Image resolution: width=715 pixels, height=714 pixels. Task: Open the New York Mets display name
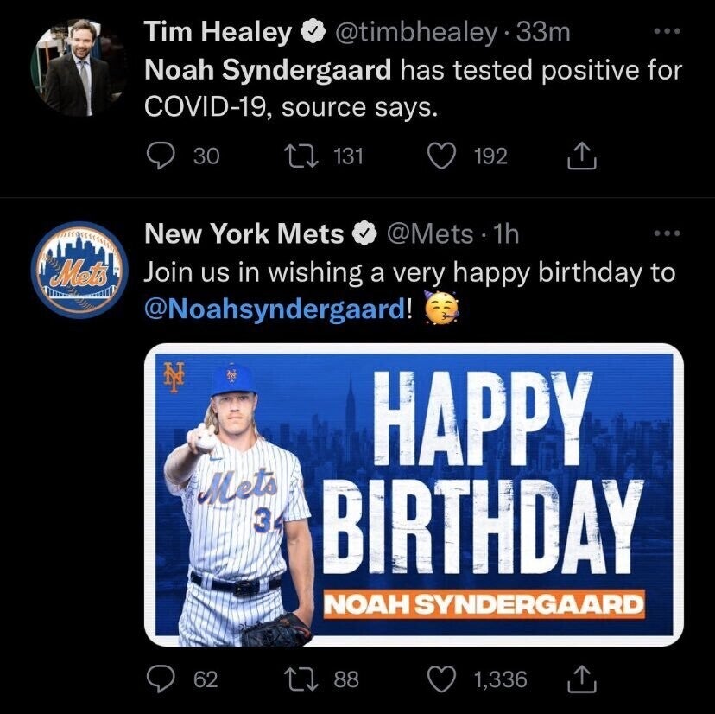pos(244,233)
